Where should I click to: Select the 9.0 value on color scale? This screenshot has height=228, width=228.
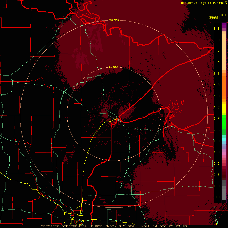pos(217,40)
